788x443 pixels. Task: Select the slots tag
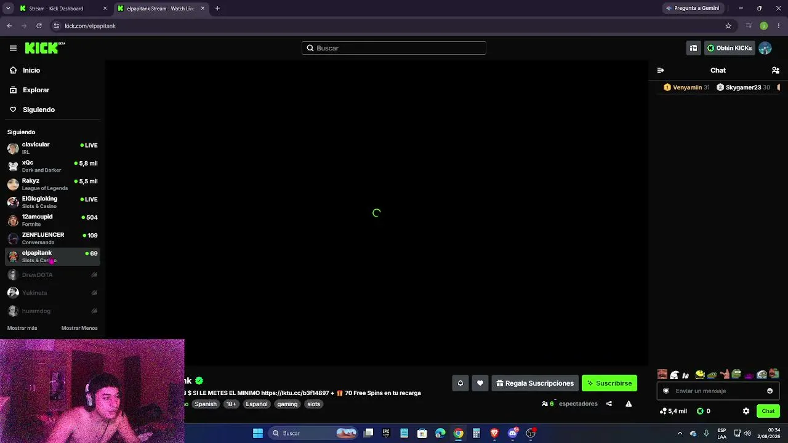pos(314,404)
